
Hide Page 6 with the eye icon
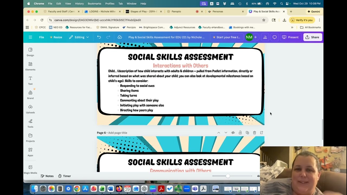[x=233, y=133]
